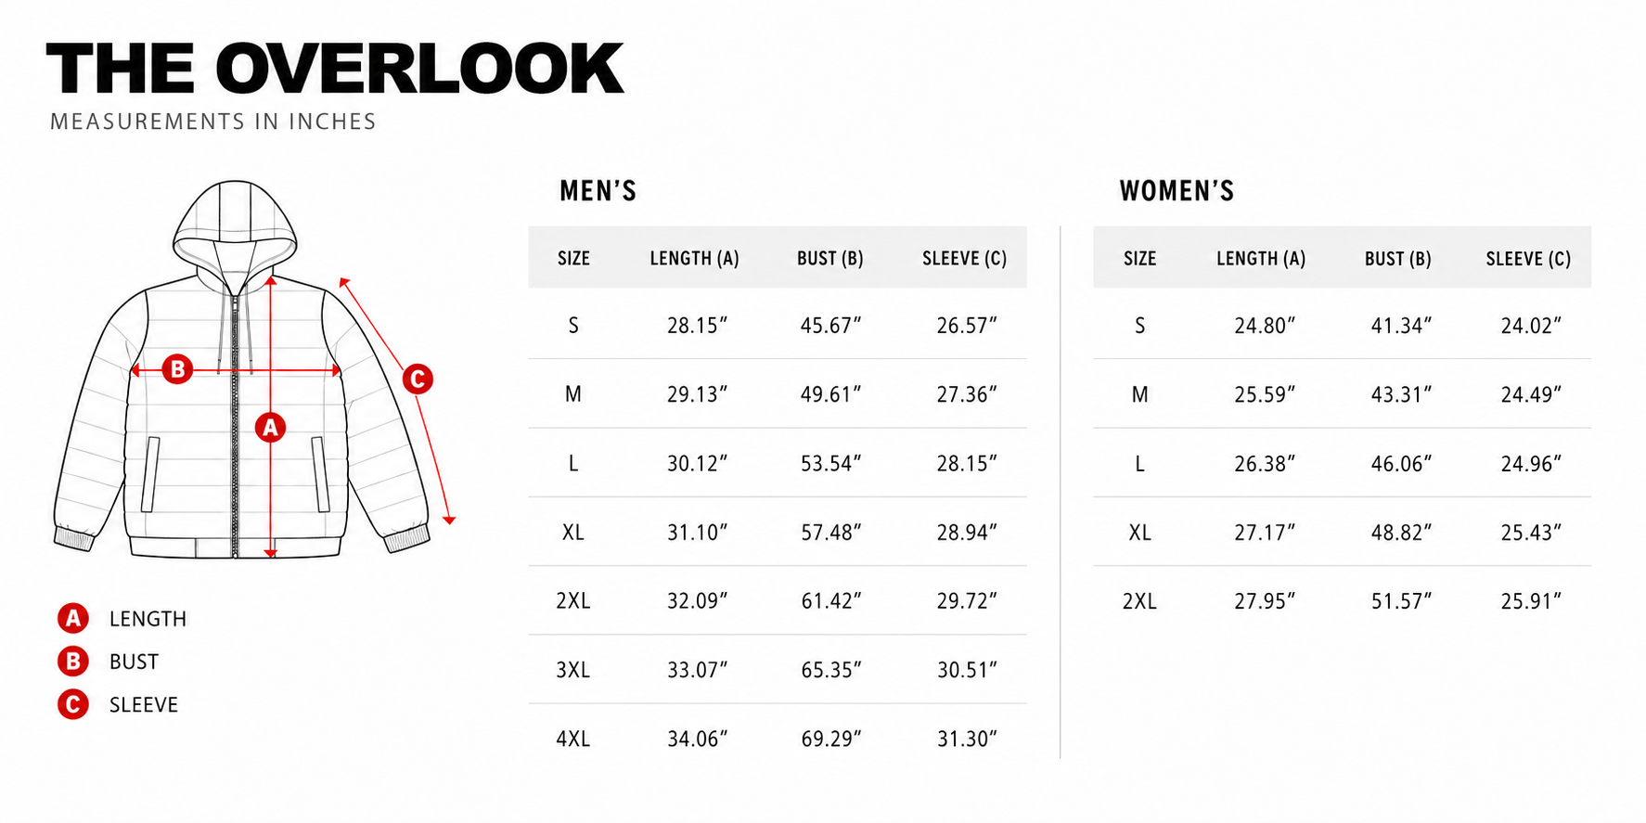Select the MEN'S table heading

[598, 191]
